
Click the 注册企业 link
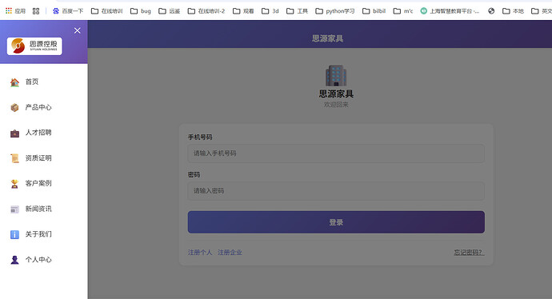coord(230,253)
